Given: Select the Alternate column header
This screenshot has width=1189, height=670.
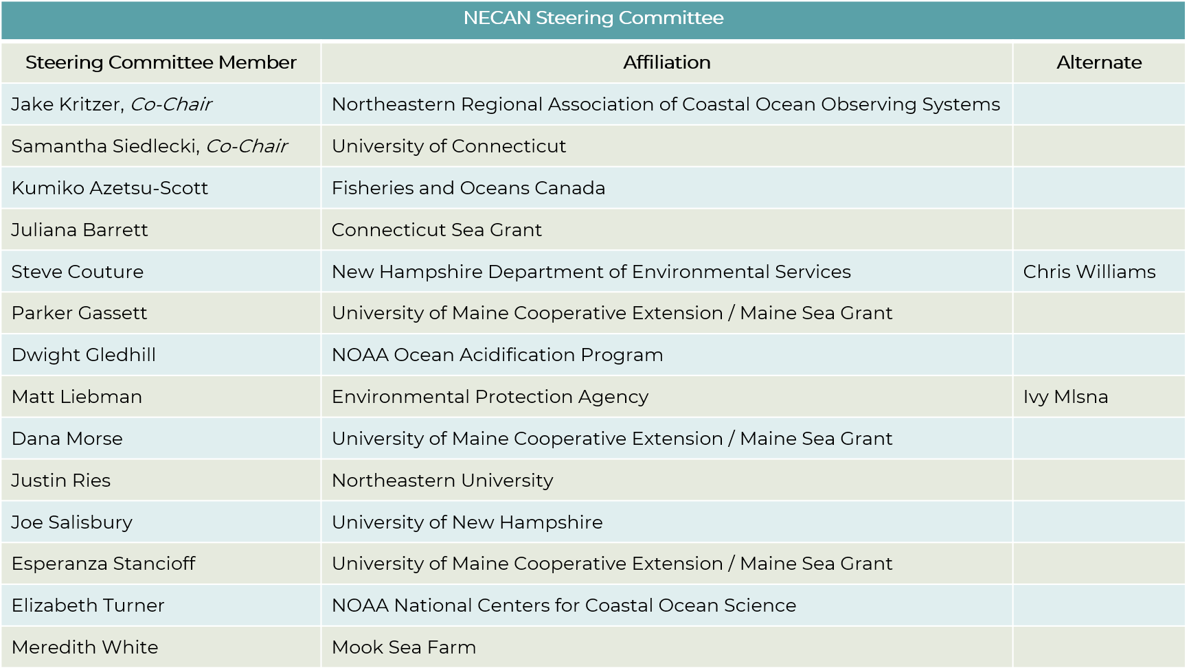Looking at the screenshot, I should tap(1099, 62).
